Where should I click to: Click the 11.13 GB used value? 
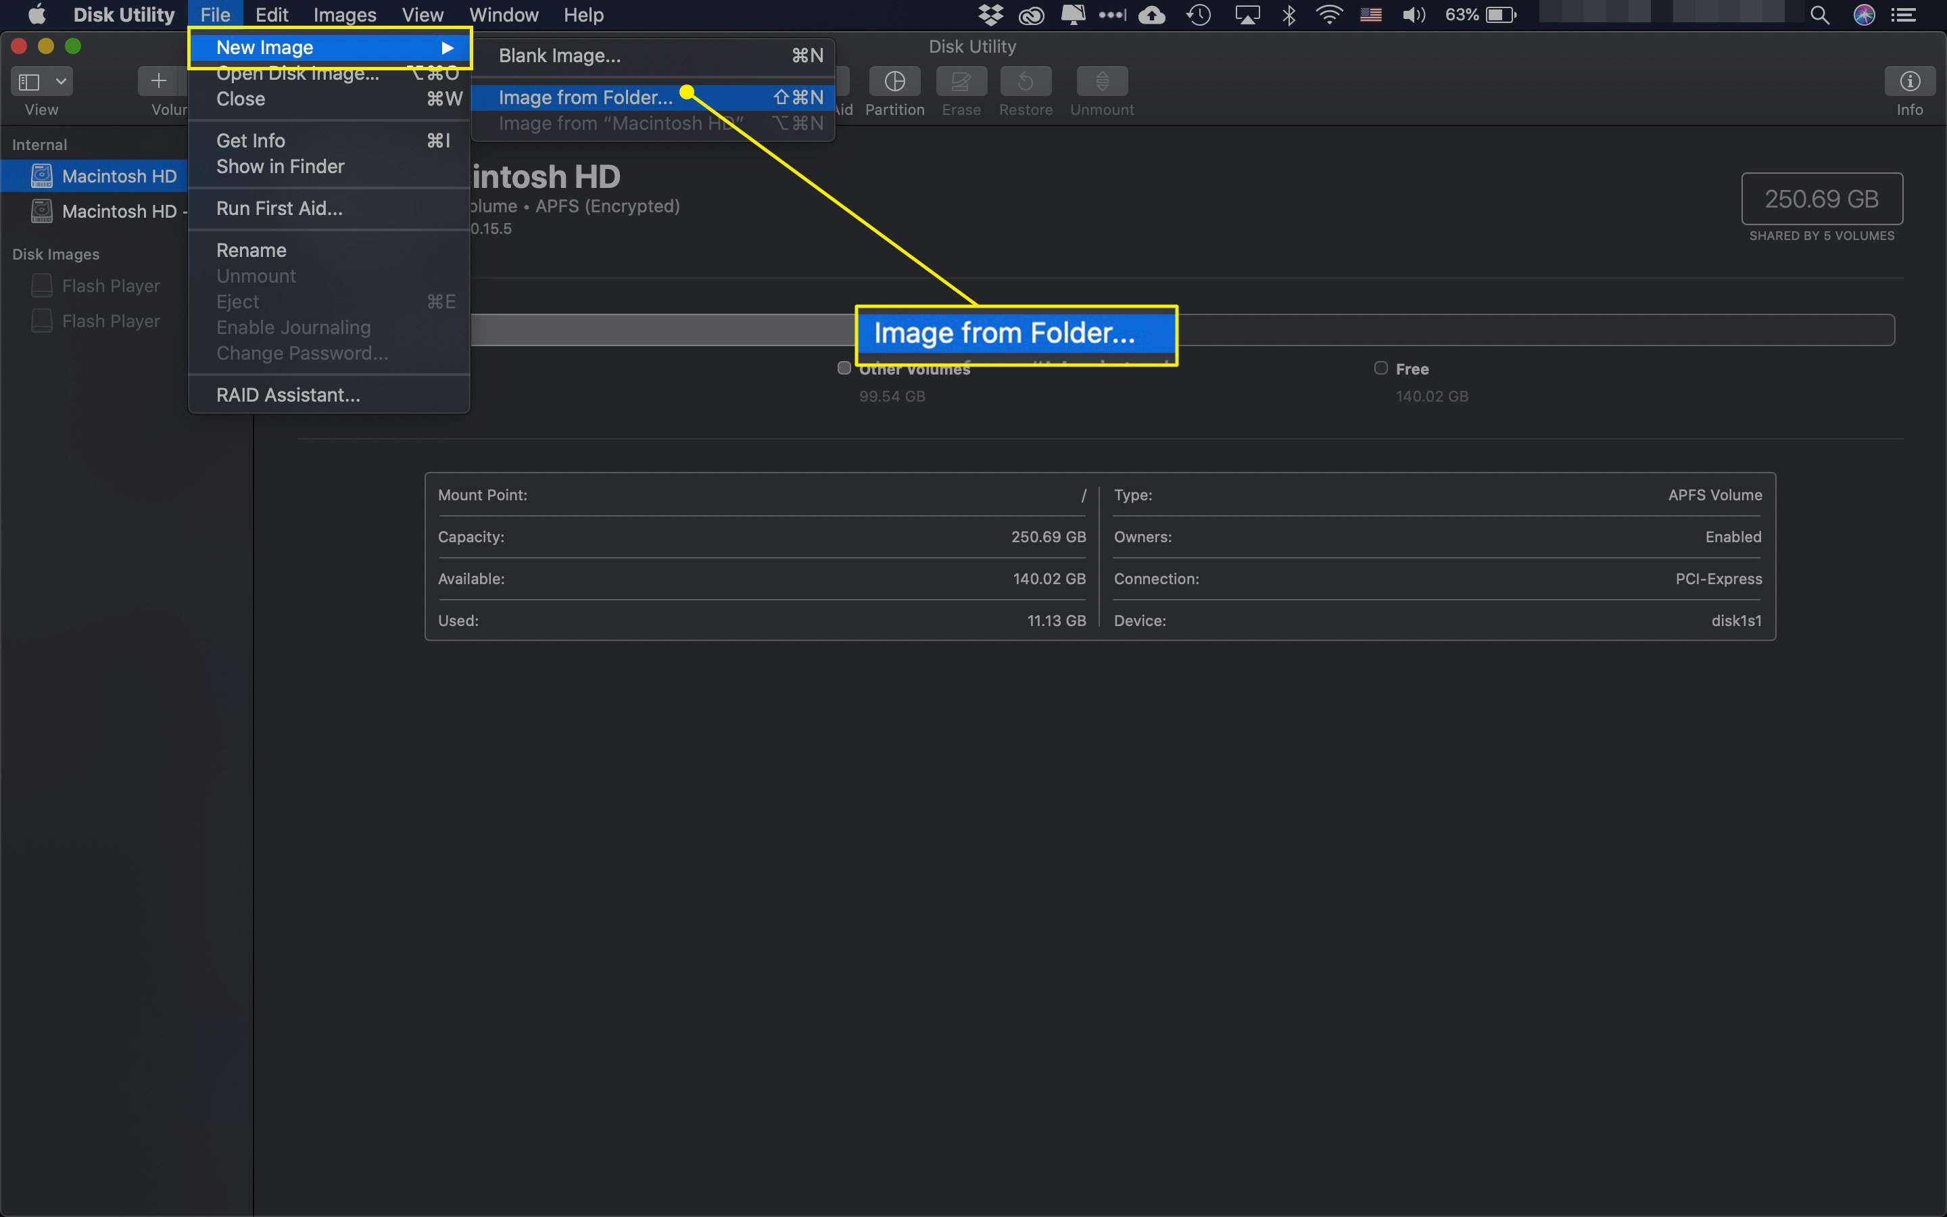[x=1057, y=621]
